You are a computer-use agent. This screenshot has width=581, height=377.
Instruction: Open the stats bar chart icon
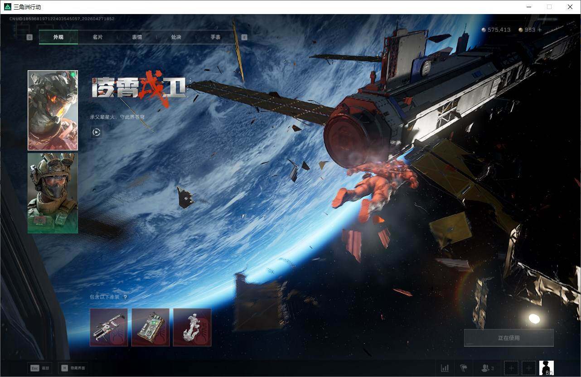coord(445,368)
